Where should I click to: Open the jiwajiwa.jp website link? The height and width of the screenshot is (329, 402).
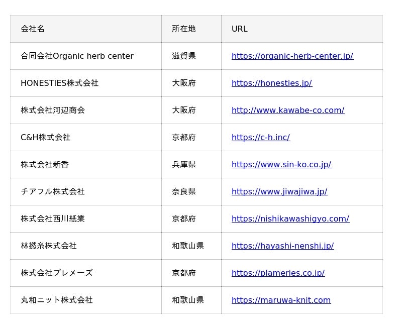[x=279, y=192]
